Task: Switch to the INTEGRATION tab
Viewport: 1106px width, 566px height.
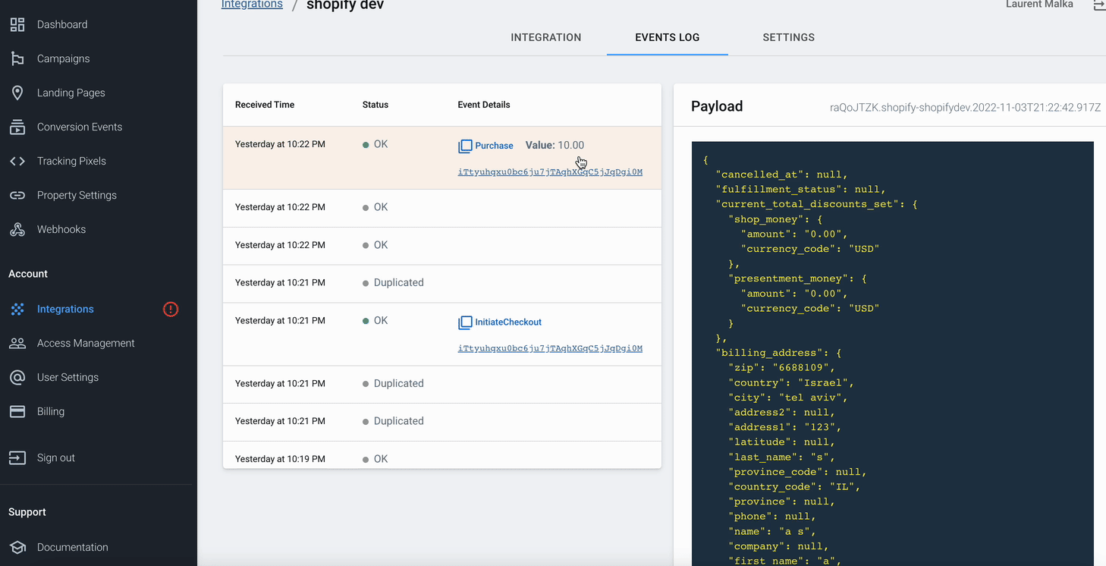Action: coord(546,37)
